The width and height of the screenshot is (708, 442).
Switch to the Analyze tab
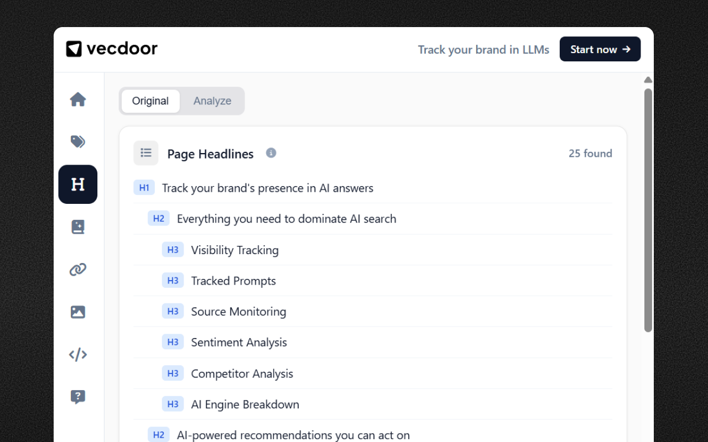[x=212, y=101]
